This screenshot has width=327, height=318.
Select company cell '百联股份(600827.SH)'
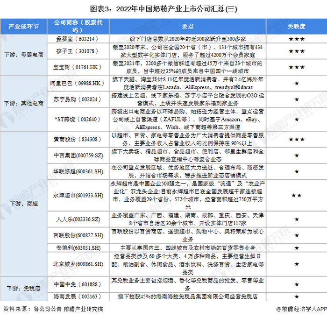click(78, 235)
